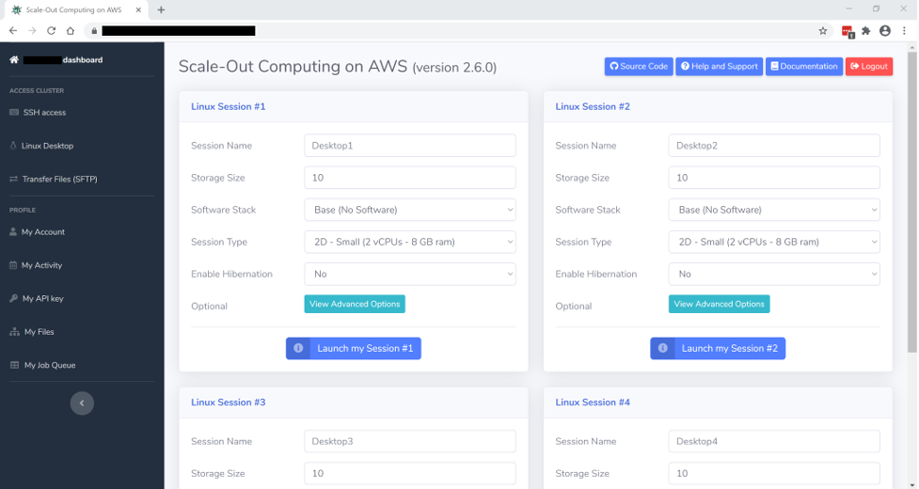919x489 pixels.
Task: Click the info icon on Launch my Session #2
Action: (x=663, y=349)
